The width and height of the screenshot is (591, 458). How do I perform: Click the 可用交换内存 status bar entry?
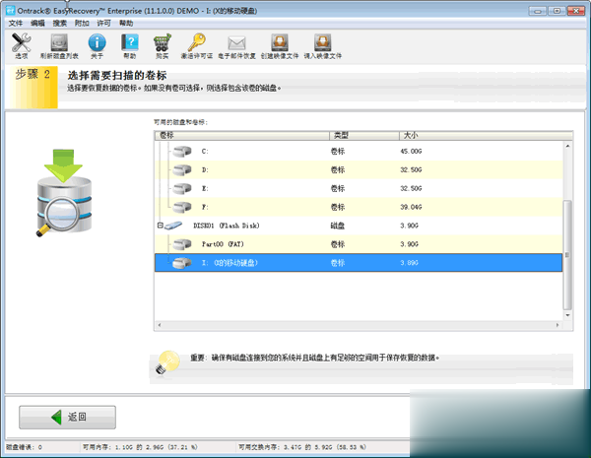(x=302, y=447)
